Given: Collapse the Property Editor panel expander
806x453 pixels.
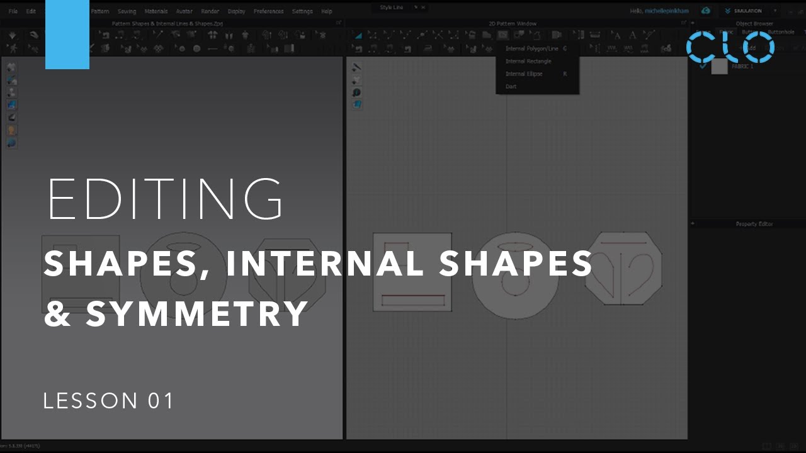Looking at the screenshot, I should tap(693, 223).
